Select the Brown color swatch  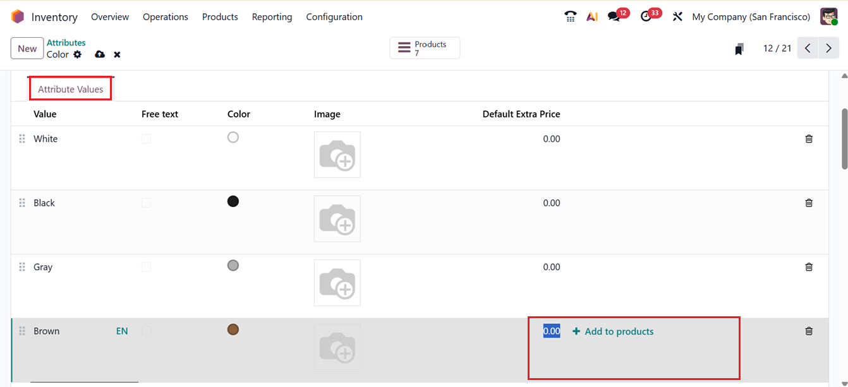[x=233, y=329]
